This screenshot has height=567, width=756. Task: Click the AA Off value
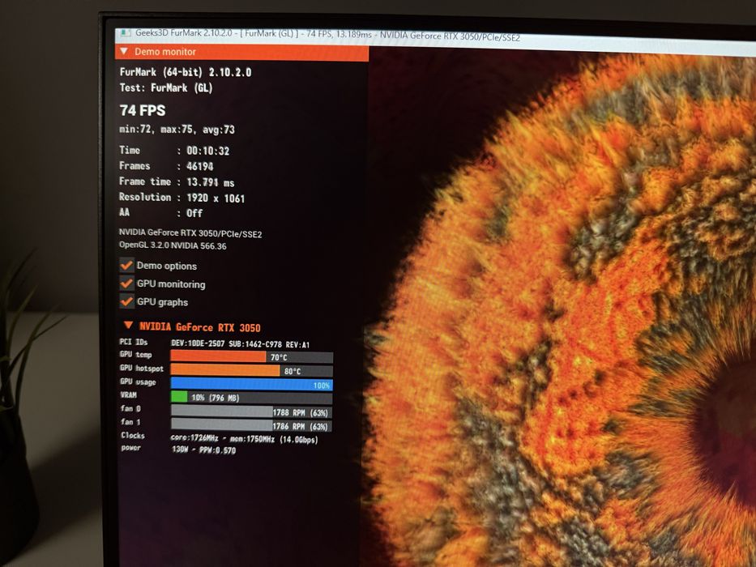click(x=194, y=213)
